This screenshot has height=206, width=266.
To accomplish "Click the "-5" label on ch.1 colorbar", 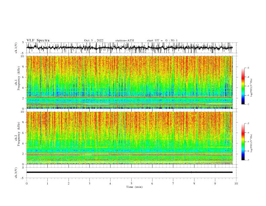I will [x=248, y=86].
